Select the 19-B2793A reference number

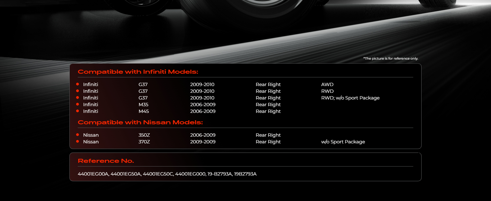pos(220,174)
